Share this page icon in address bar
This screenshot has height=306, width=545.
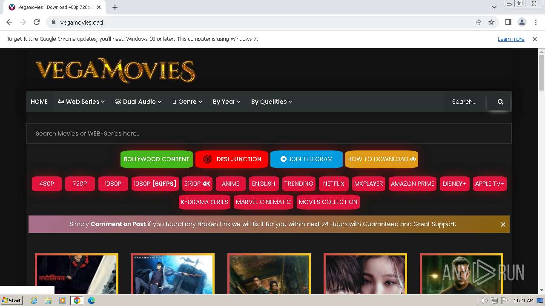click(x=478, y=22)
